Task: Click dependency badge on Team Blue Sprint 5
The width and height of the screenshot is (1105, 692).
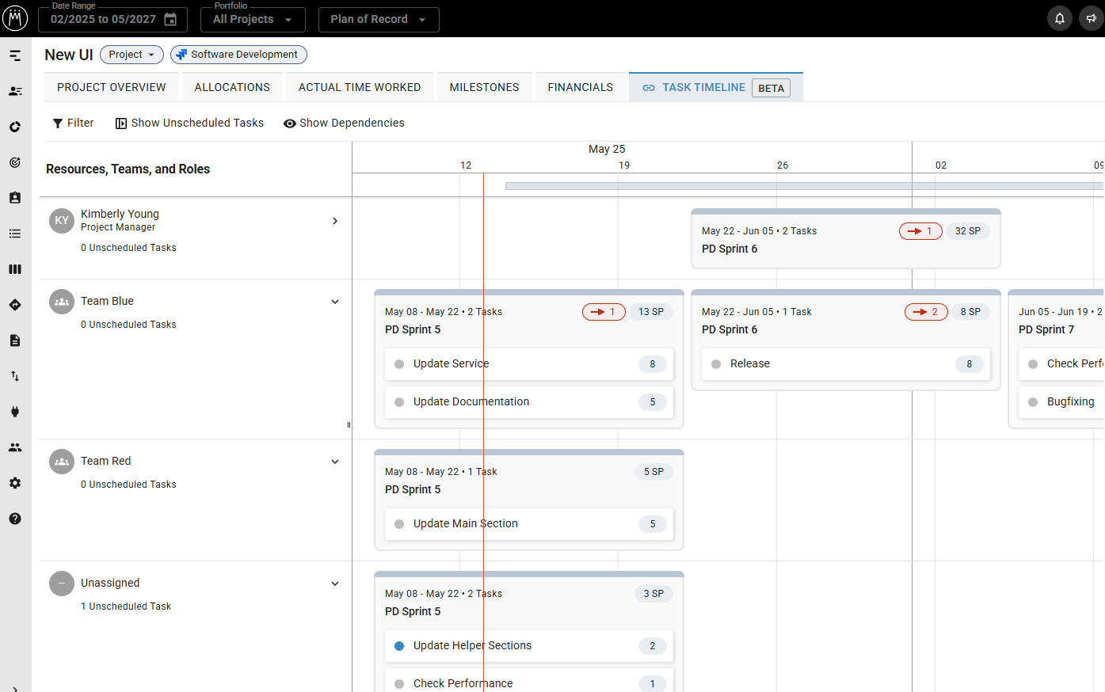Action: (604, 312)
